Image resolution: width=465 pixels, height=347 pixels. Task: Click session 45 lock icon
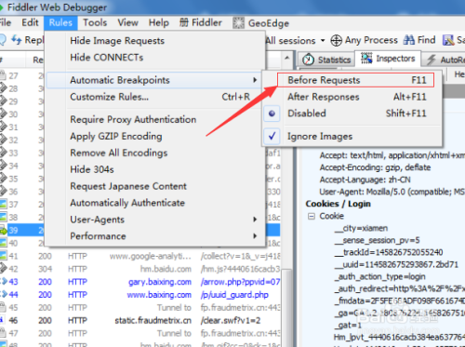(3, 307)
